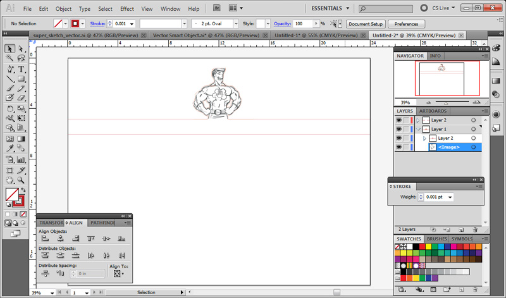Open the Stroke weight dropdown in control bar
The height and width of the screenshot is (298, 506).
(132, 24)
